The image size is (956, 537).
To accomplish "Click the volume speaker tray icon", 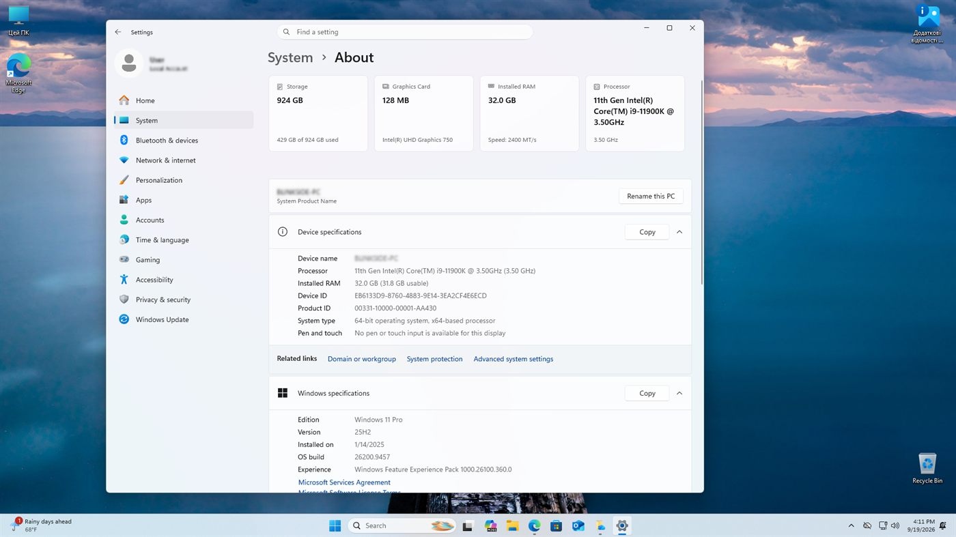I will point(895,525).
